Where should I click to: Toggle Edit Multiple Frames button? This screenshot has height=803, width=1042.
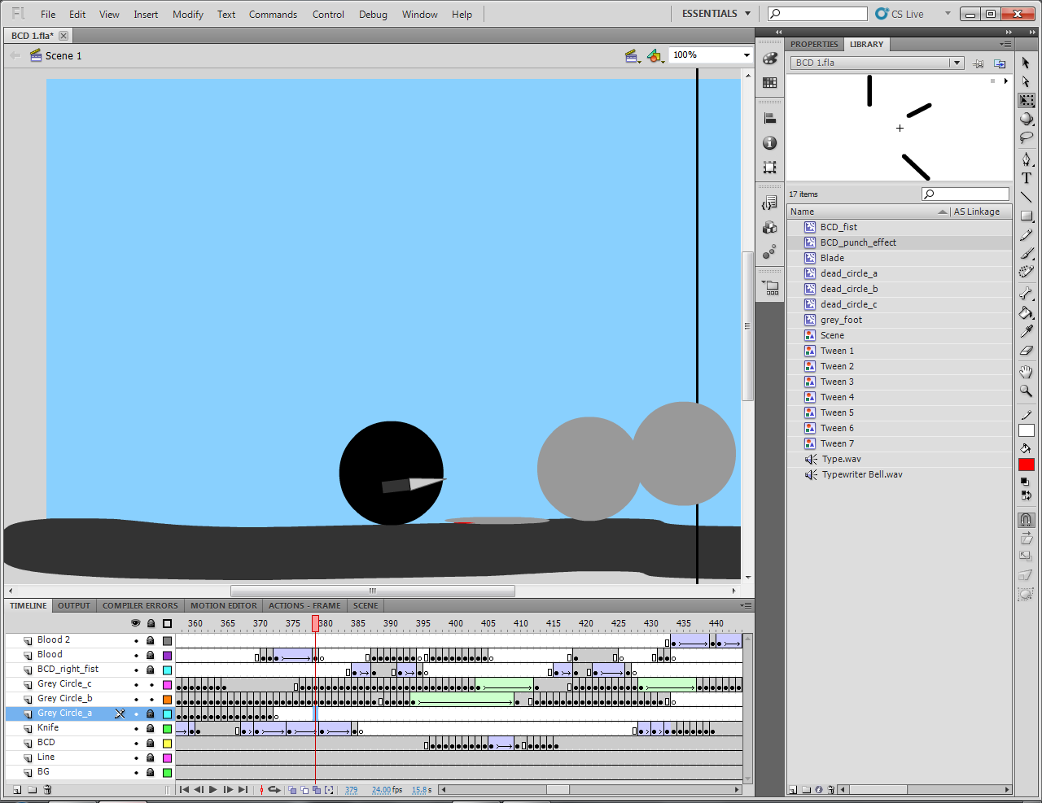click(x=317, y=789)
